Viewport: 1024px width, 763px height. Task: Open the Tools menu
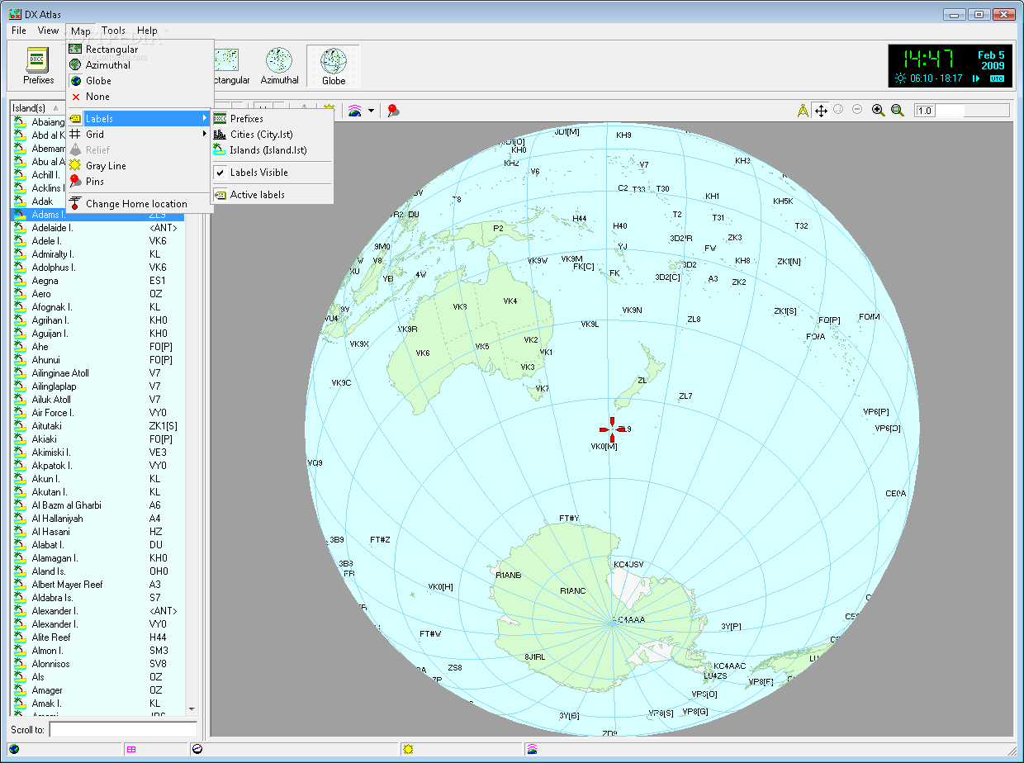(114, 31)
